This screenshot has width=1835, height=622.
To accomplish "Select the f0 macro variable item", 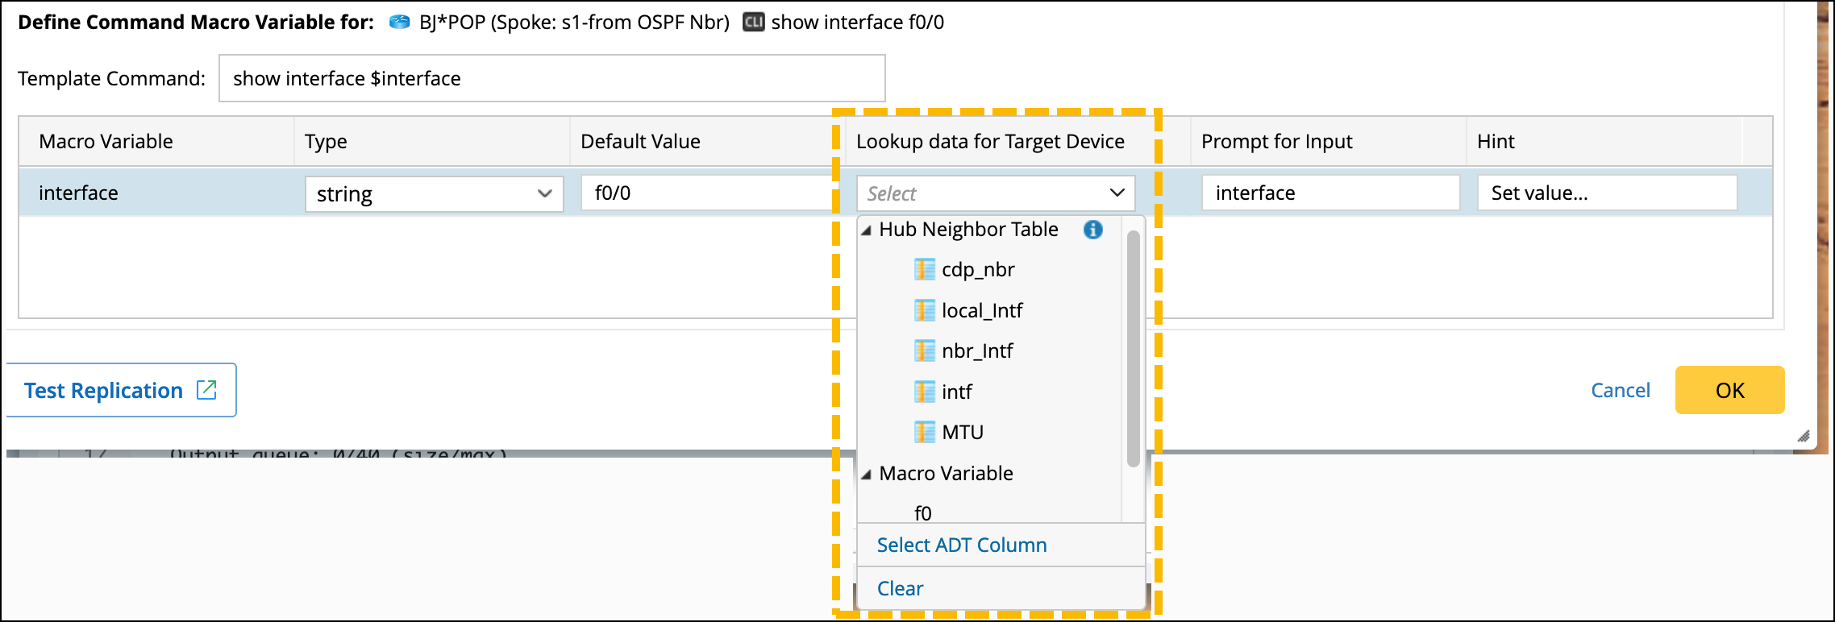I will [923, 513].
